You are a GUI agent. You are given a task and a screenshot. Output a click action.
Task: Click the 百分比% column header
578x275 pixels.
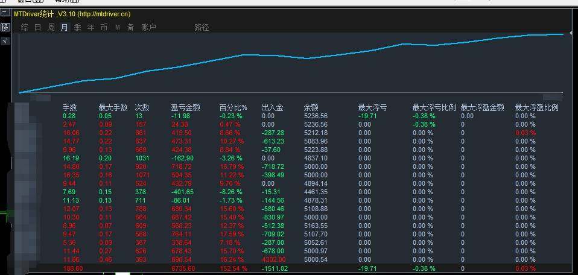tap(233, 107)
